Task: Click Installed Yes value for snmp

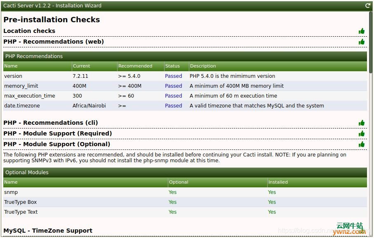Action: click(x=272, y=192)
